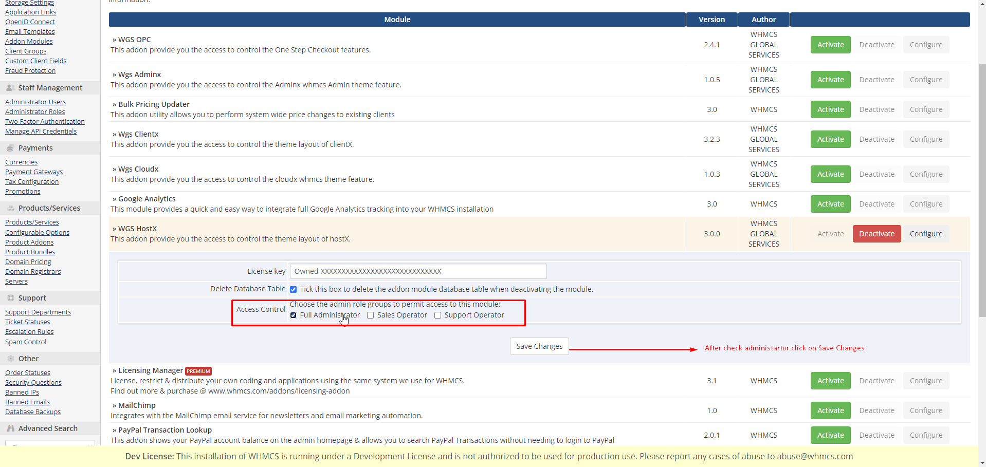
Task: Click the Payments section icon
Action: pos(10,148)
